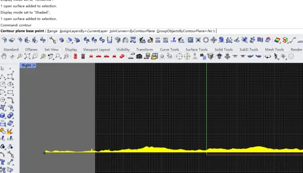The width and height of the screenshot is (303, 173).
Task: Click the Zoom Extents icon
Action: pyautogui.click(x=28, y=57)
